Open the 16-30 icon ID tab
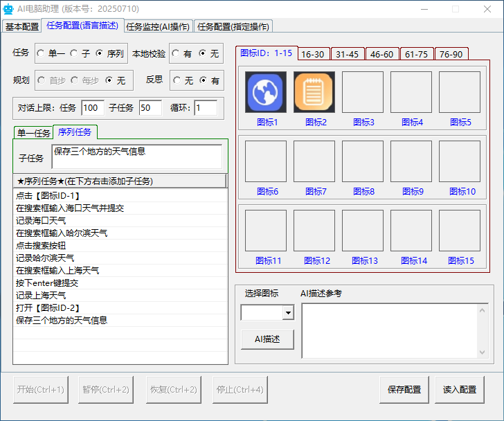Viewport: 504px width, 421px height. pyautogui.click(x=313, y=54)
